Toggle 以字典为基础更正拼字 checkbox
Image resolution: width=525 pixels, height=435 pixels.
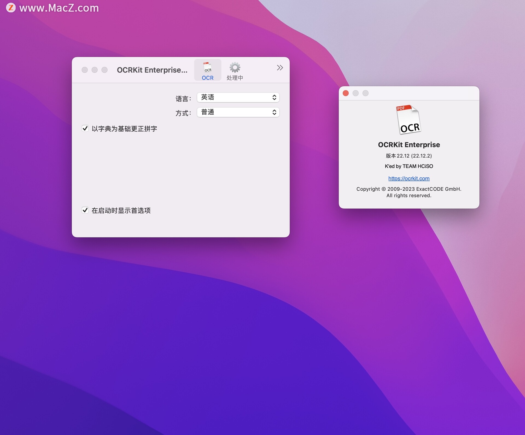(x=85, y=128)
